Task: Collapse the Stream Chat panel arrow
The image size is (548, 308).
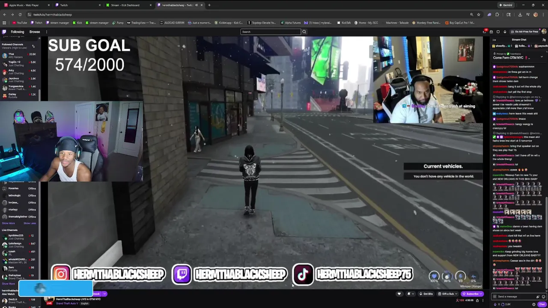Action: (x=494, y=40)
